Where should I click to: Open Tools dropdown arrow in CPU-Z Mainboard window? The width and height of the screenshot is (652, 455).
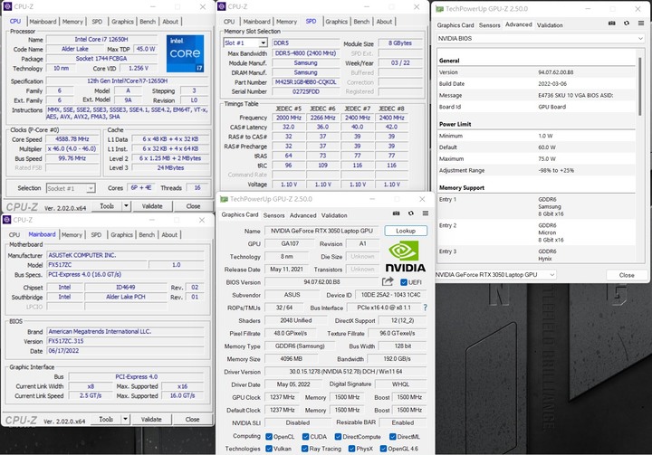click(x=125, y=419)
